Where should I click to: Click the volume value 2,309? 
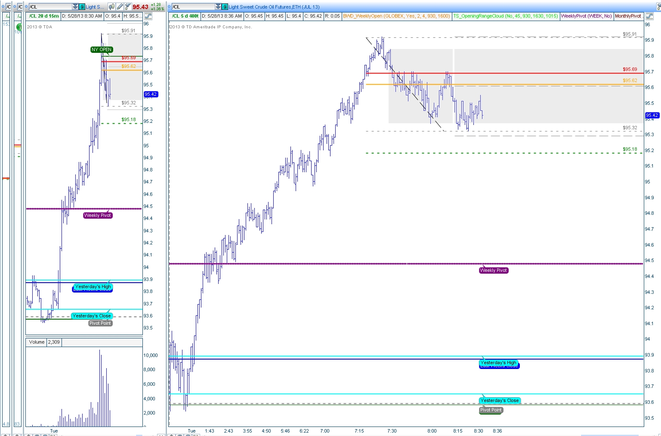click(x=54, y=342)
